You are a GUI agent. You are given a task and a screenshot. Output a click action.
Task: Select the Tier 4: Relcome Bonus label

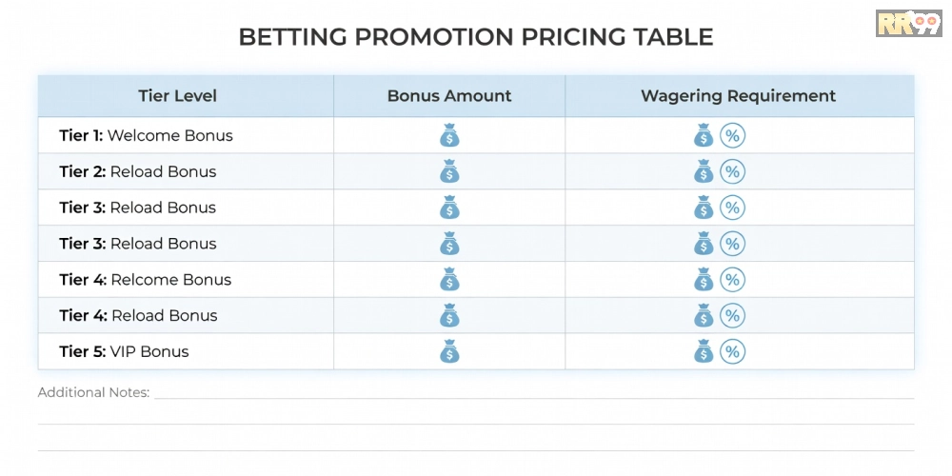pos(145,280)
